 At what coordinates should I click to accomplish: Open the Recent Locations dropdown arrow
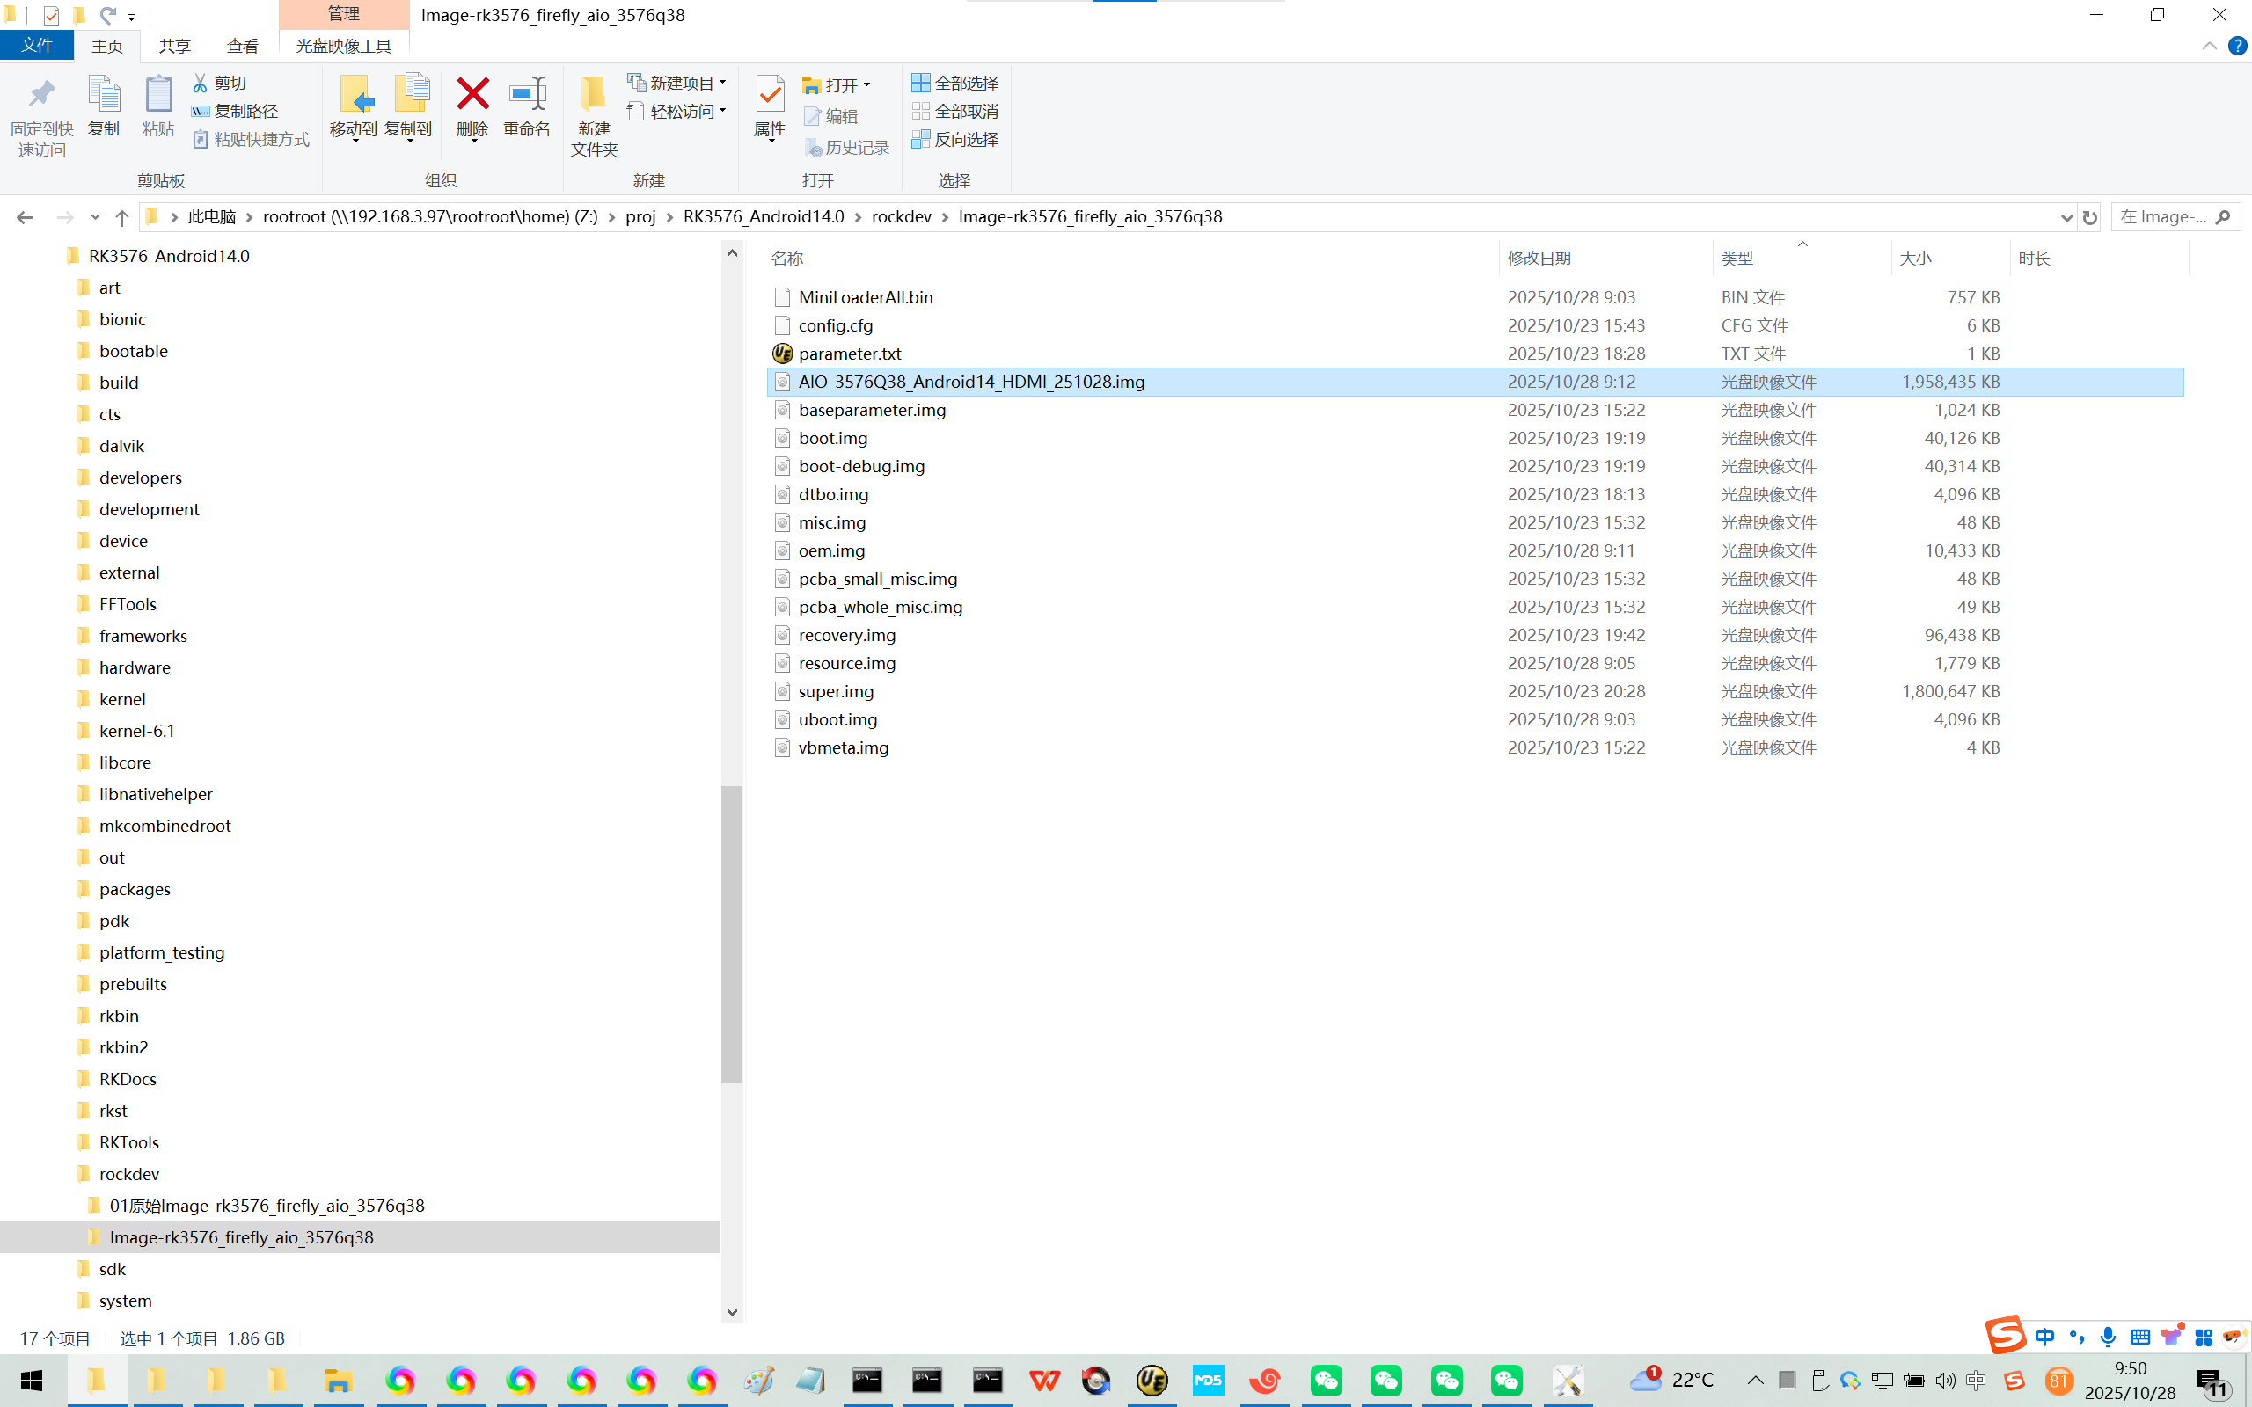pyautogui.click(x=95, y=218)
